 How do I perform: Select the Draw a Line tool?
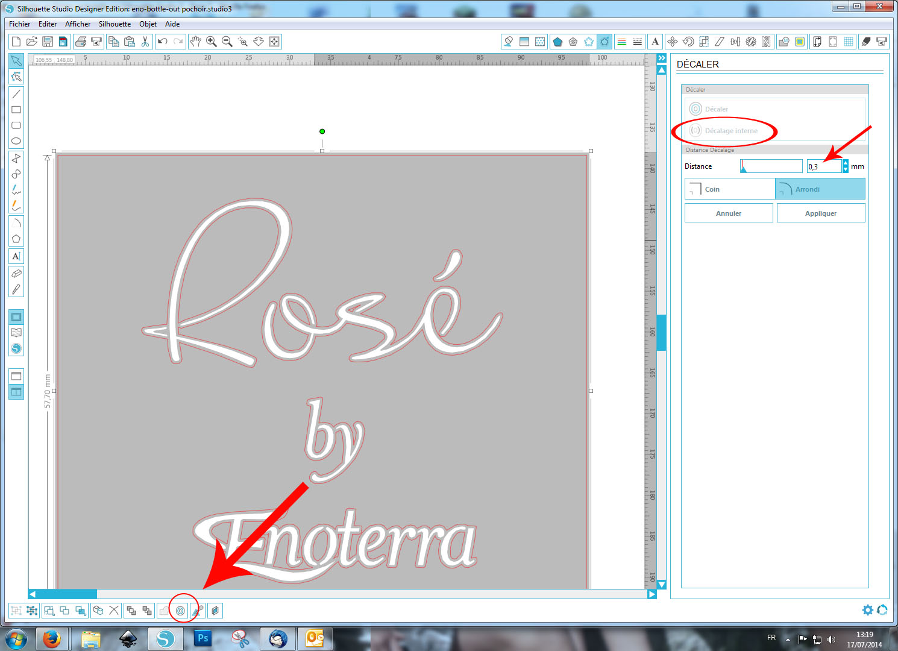click(16, 94)
